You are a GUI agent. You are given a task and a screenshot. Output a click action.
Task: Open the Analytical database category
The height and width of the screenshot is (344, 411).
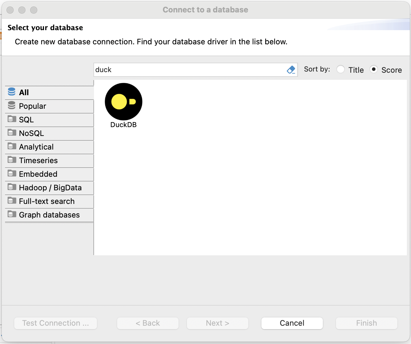coord(49,147)
